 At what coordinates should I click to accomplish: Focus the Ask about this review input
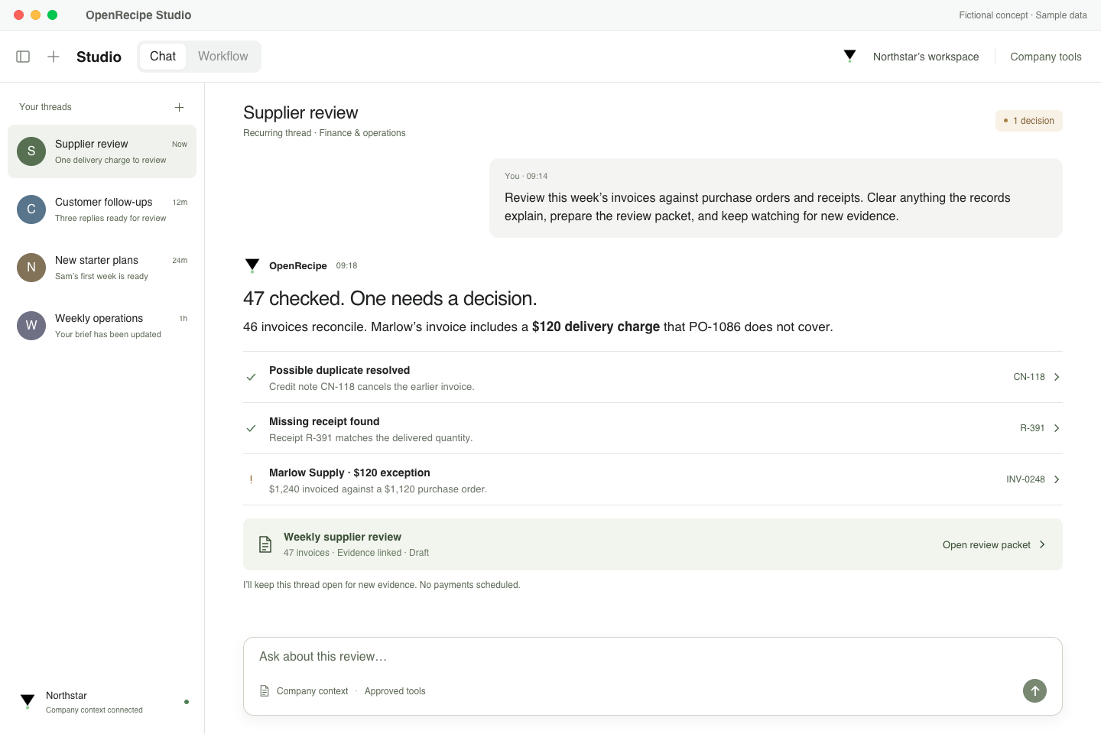click(653, 657)
